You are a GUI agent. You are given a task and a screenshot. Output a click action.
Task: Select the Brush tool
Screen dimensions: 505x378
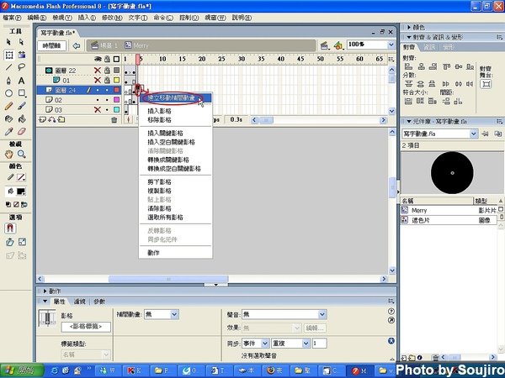(x=21, y=106)
